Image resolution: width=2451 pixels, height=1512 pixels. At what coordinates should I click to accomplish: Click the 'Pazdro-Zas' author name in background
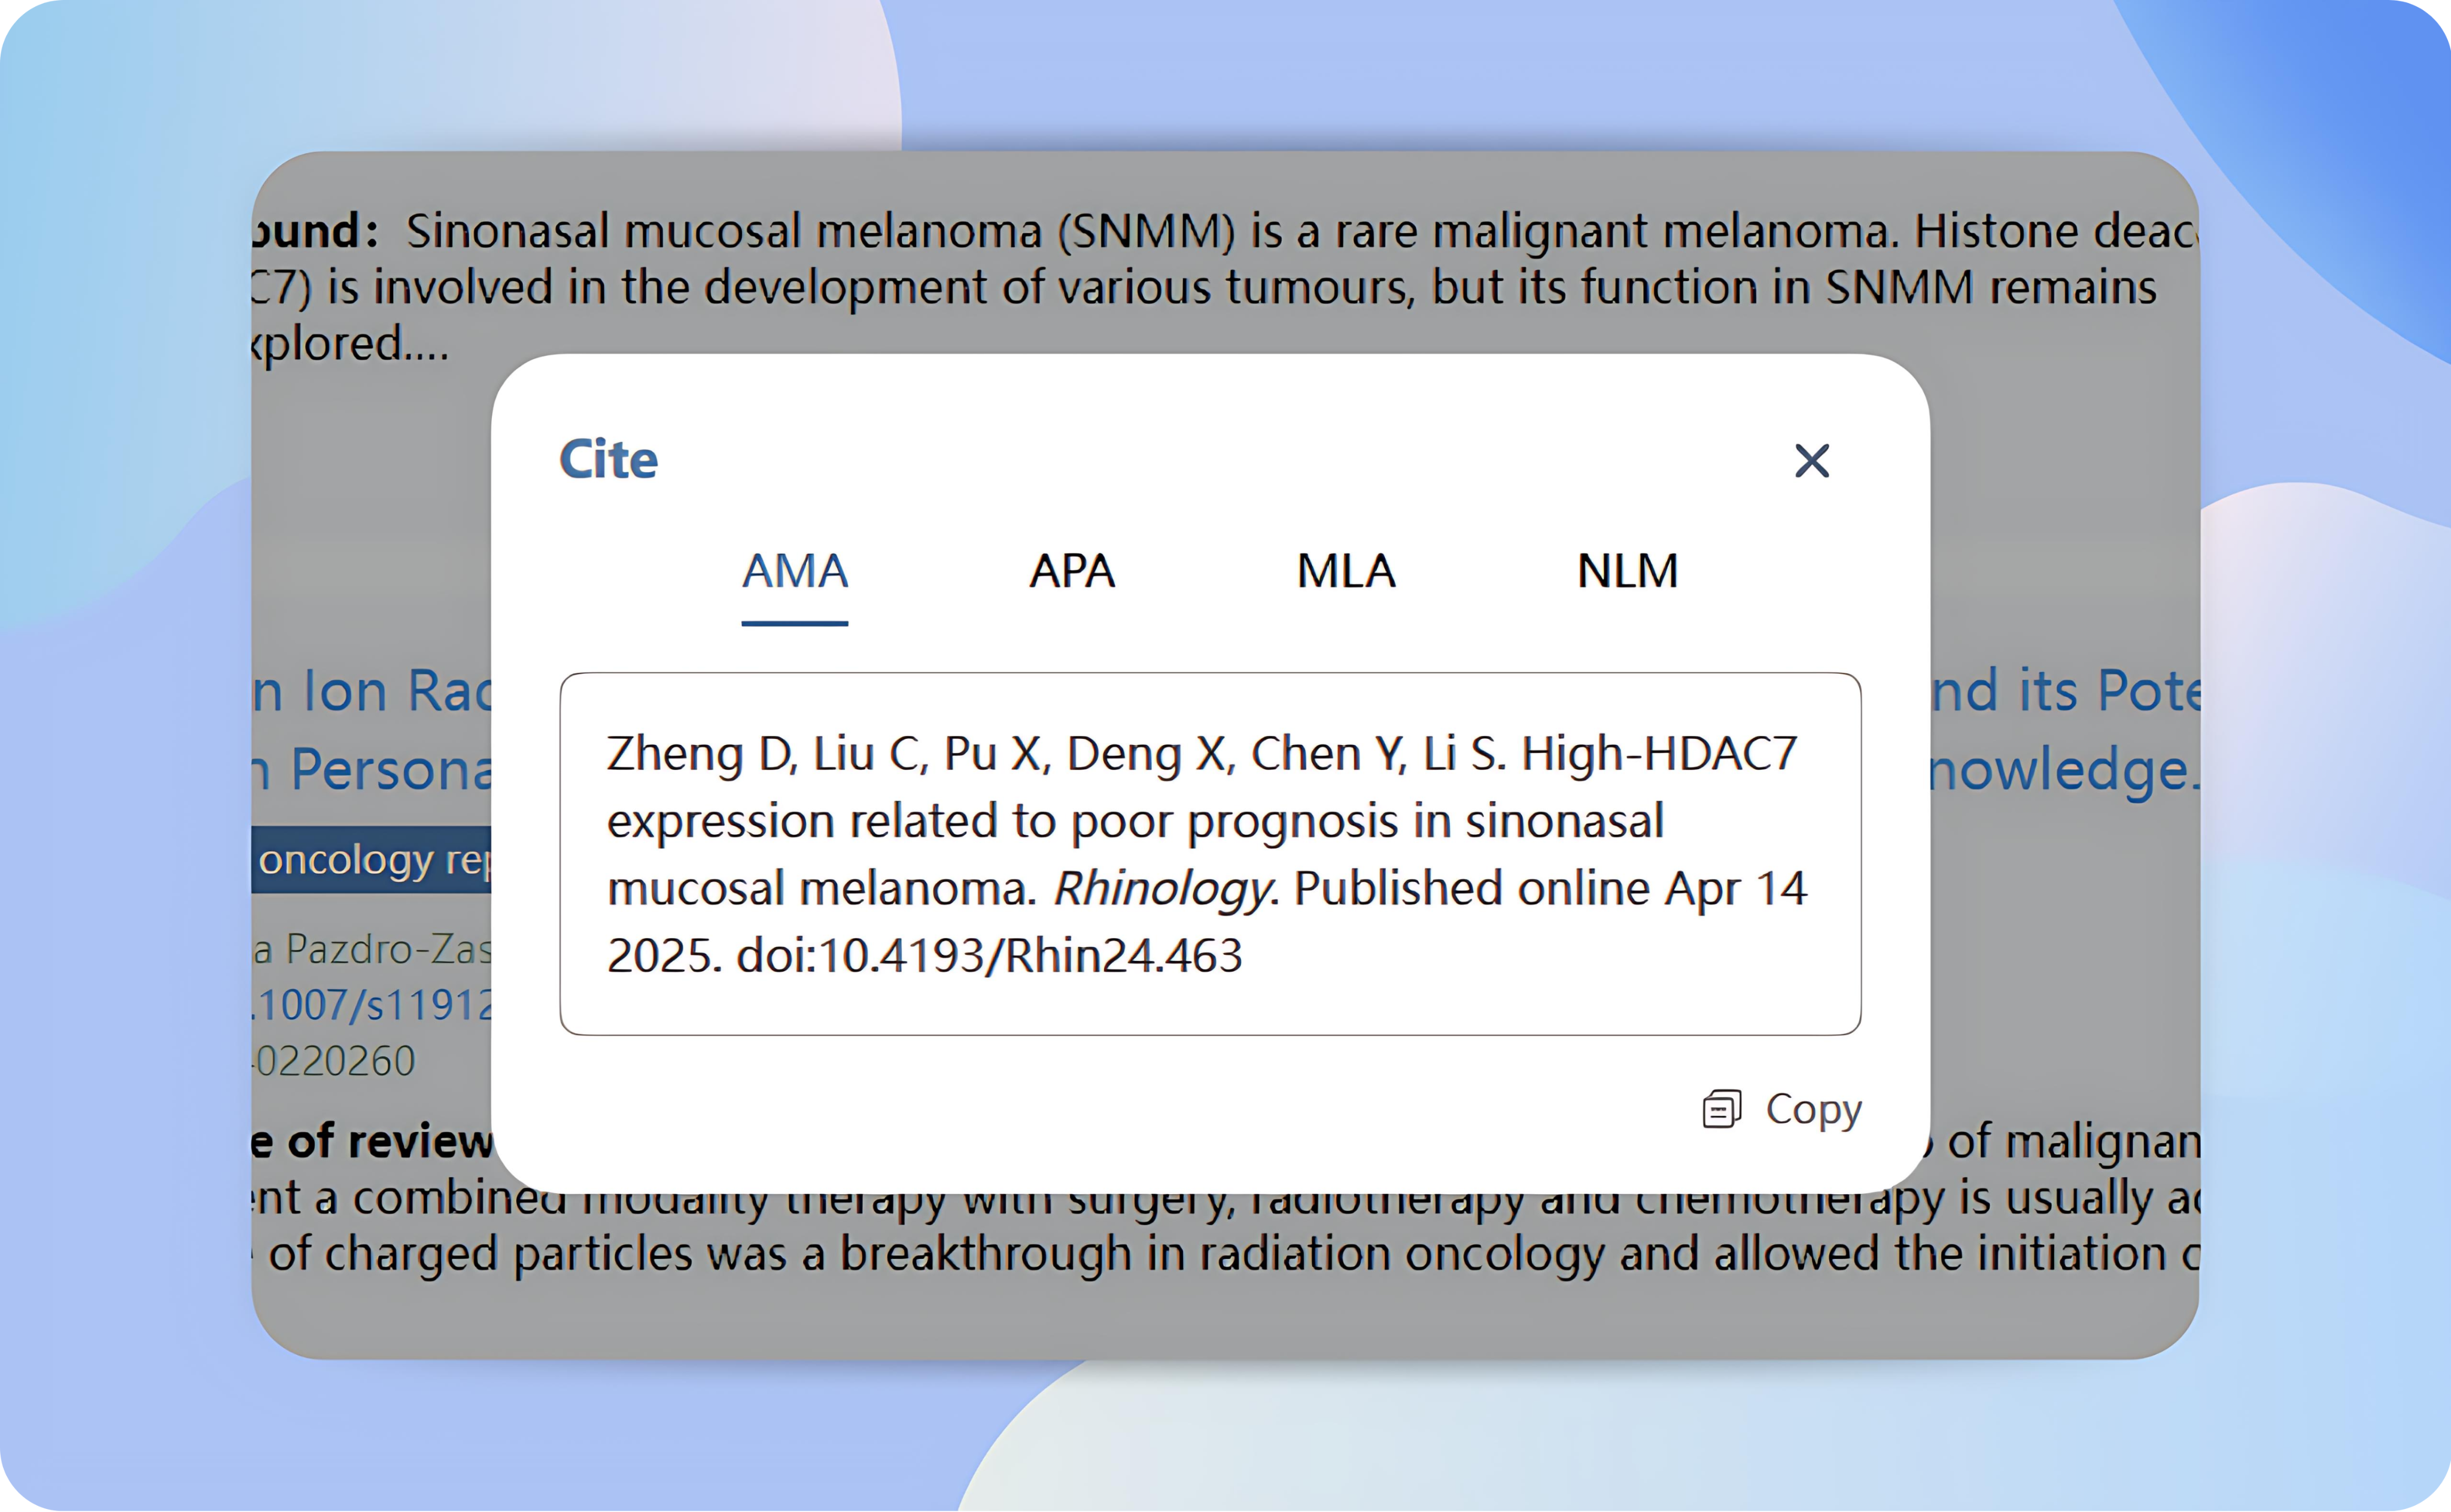click(389, 949)
